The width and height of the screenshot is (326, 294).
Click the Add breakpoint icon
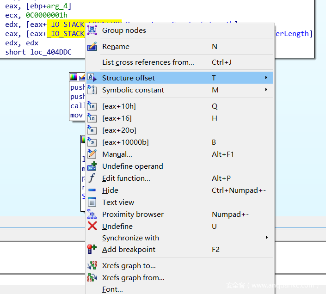coord(92,250)
